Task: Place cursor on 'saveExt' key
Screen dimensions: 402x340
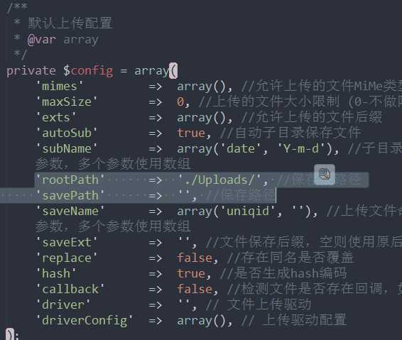Action: point(67,243)
